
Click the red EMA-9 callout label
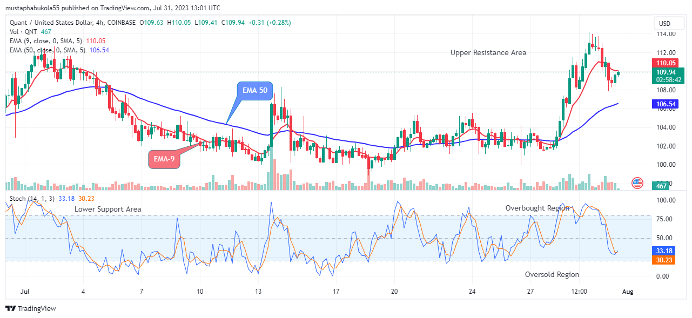[x=164, y=159]
